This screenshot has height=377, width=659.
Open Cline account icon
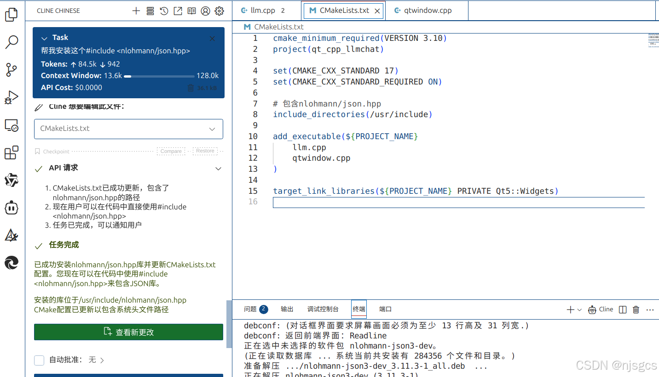[205, 11]
